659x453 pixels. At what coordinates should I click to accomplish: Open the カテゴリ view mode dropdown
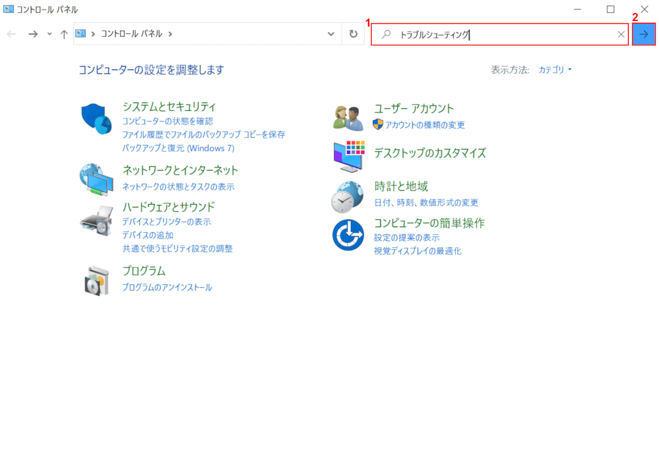(555, 70)
